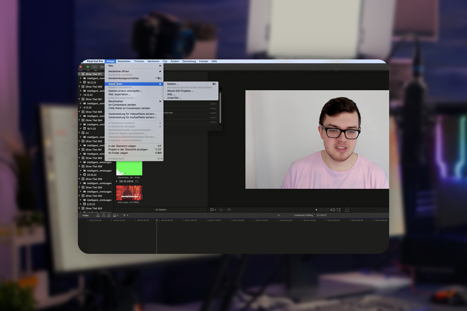Select Voreinstellung für Videoeffekte sichern ...
This screenshot has height=311, width=467.
(134, 114)
